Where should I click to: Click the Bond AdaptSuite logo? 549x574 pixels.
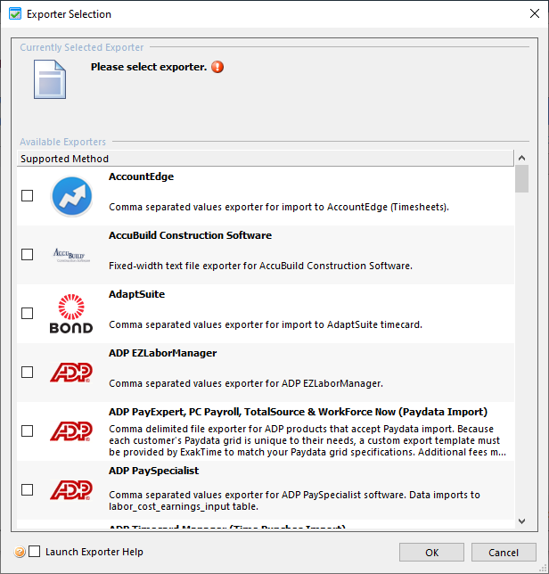[x=71, y=314]
